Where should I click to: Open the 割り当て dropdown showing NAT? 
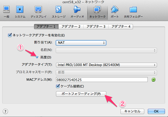81,43
